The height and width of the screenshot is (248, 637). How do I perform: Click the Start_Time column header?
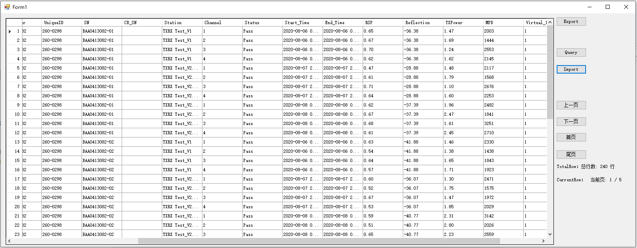303,23
